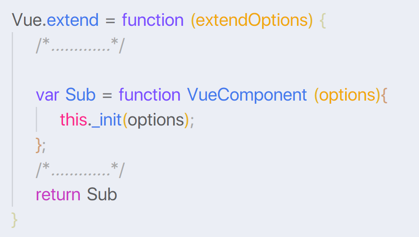Click the return keyword

click(x=58, y=194)
